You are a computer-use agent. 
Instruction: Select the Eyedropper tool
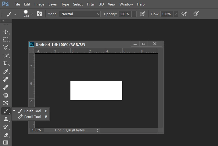[x=6, y=71]
